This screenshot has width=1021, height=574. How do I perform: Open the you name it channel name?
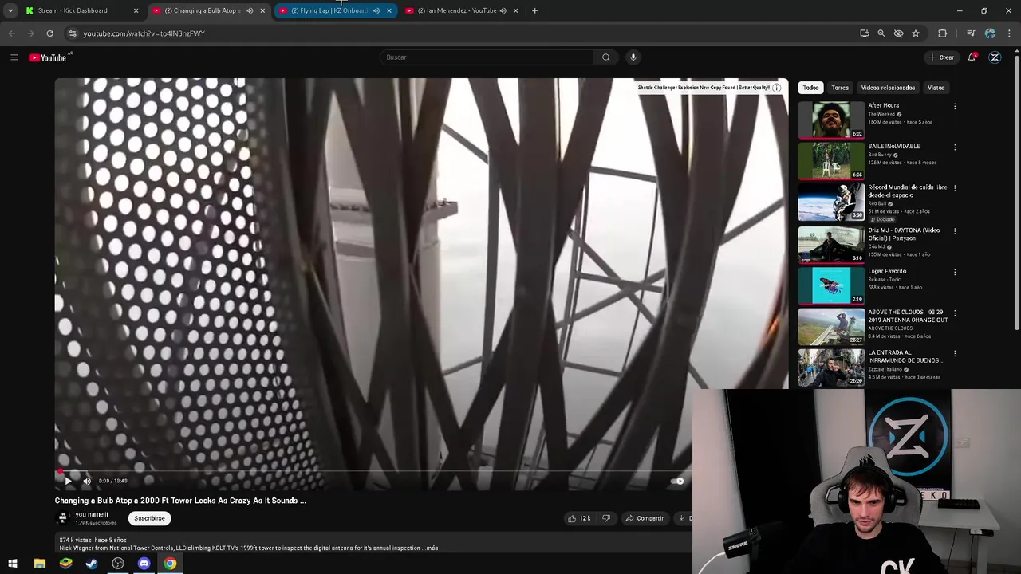click(92, 514)
